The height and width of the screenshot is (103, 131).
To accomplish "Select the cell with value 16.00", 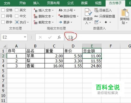I will [x=54, y=66].
